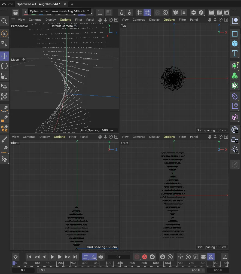Toggle point level animation recording
Viewport: 241px width, 274px height.
point(211,257)
